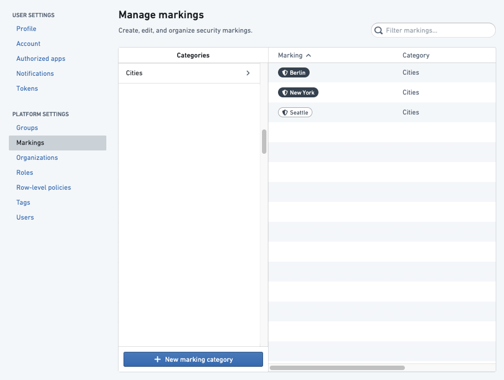Click the Seattle marking shield icon

[285, 113]
